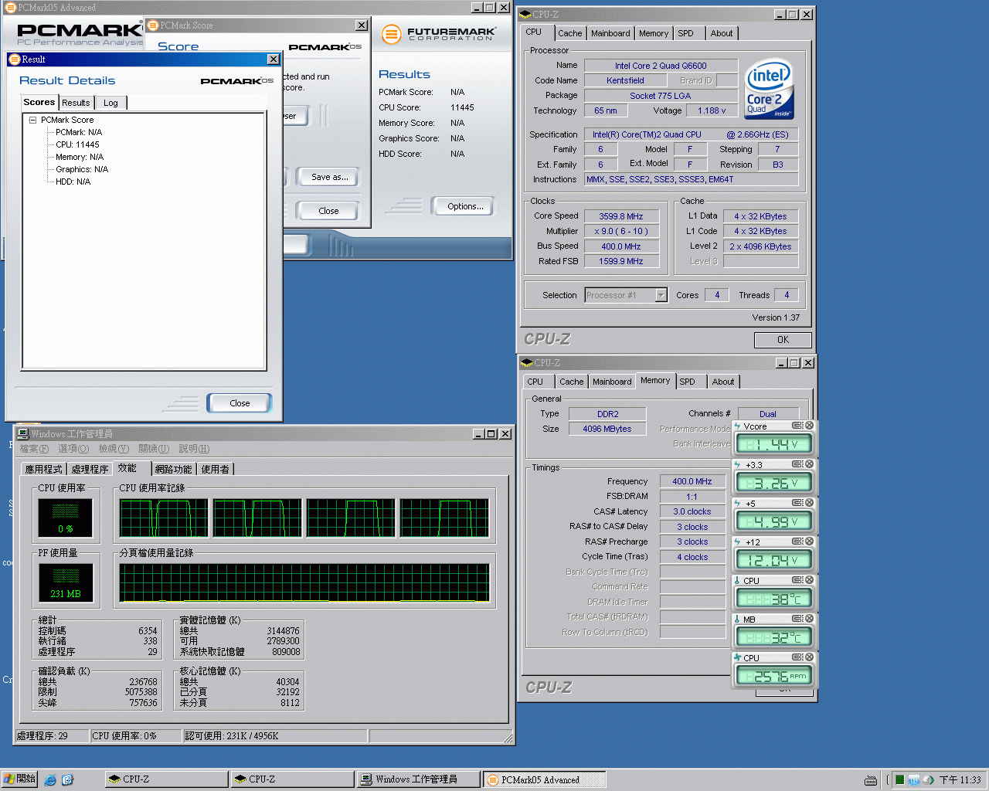Click the system tray clock showing 下午 11:33

tap(960, 780)
